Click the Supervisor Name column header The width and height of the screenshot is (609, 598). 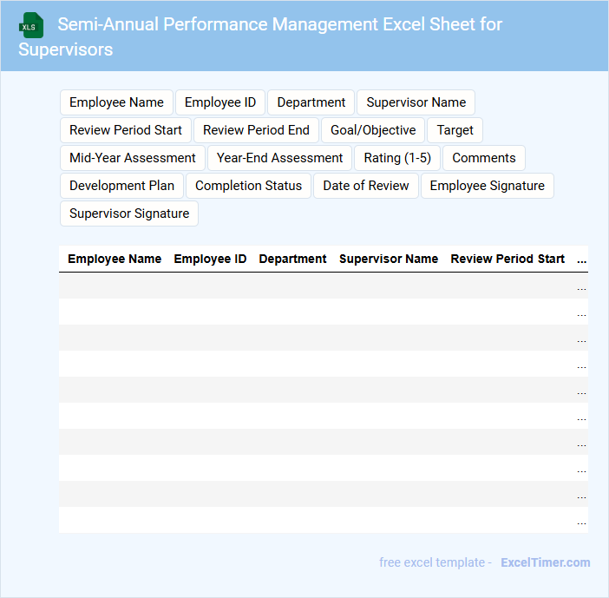389,259
